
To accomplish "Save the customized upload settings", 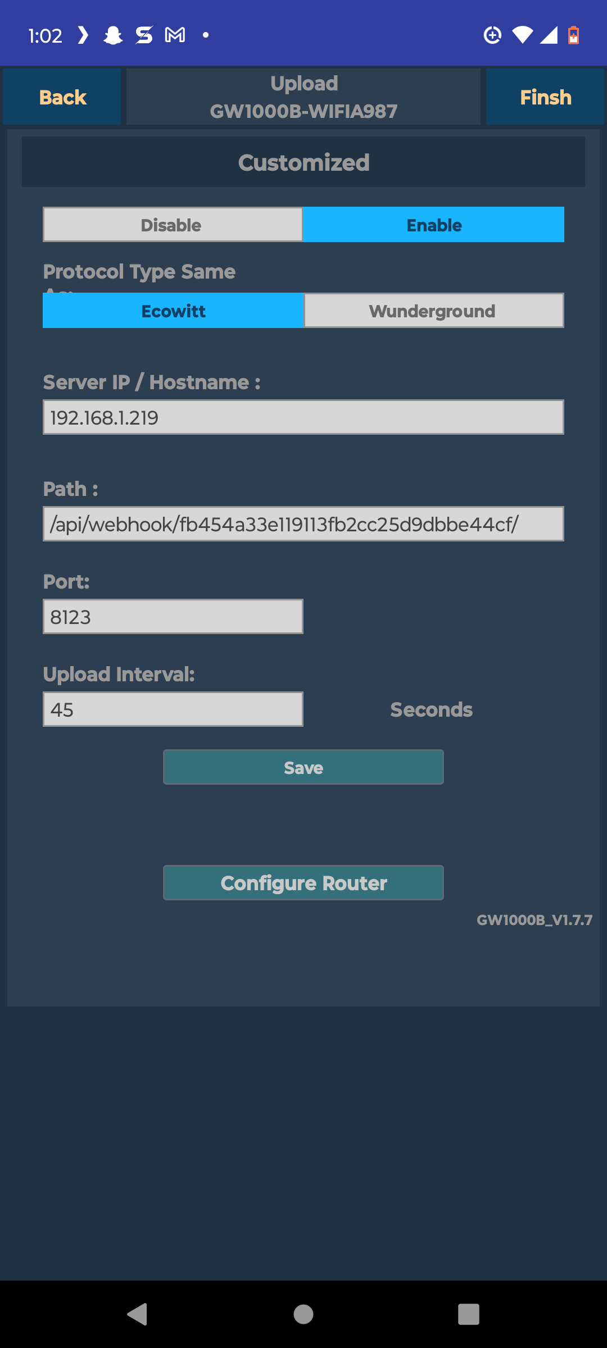I will coord(303,767).
